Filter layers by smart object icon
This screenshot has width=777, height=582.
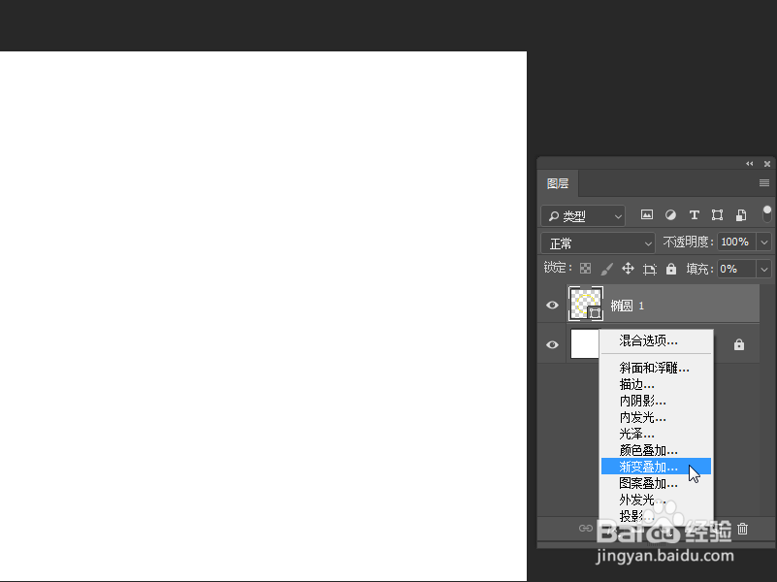tap(741, 215)
